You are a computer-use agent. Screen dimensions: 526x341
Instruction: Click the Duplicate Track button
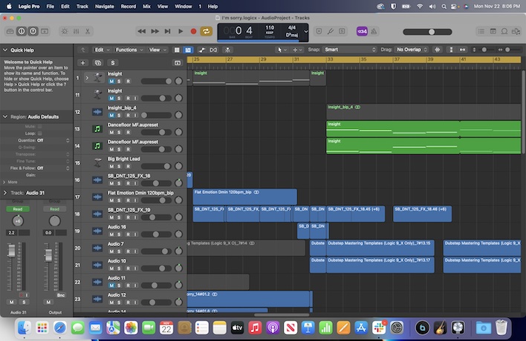pyautogui.click(x=98, y=62)
